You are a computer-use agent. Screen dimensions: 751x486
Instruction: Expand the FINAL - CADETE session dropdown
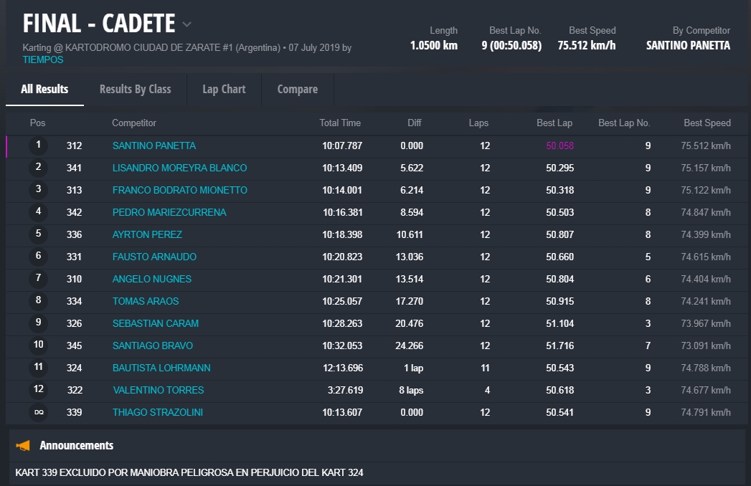click(186, 24)
